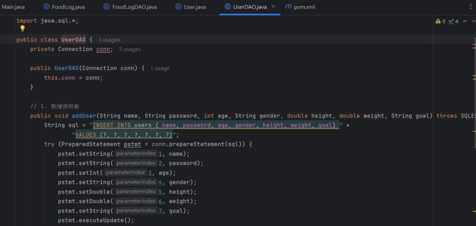Switch to the Main.java tab
Screen dimensions: 476x226
pyautogui.click(x=13, y=6)
